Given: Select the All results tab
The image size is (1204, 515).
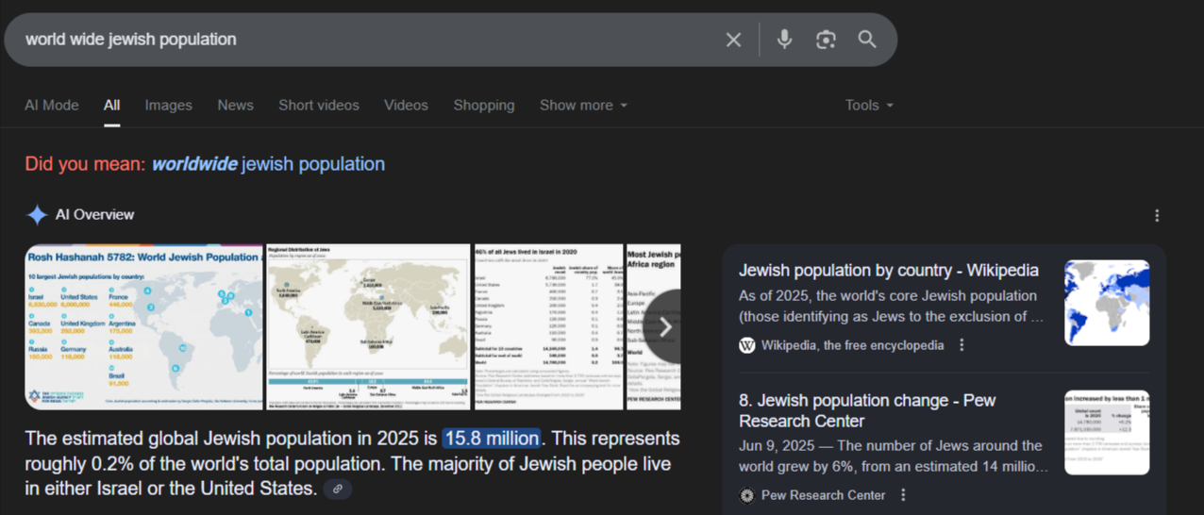Looking at the screenshot, I should pyautogui.click(x=111, y=106).
